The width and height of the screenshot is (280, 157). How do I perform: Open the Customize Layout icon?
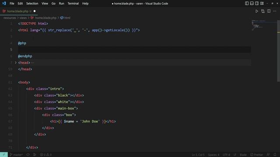coord(262,3)
